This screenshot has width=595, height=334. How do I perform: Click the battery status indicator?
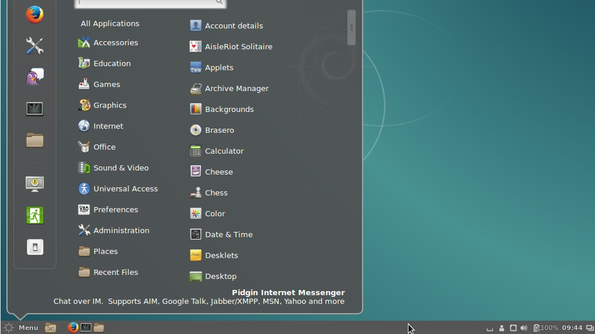pyautogui.click(x=536, y=328)
